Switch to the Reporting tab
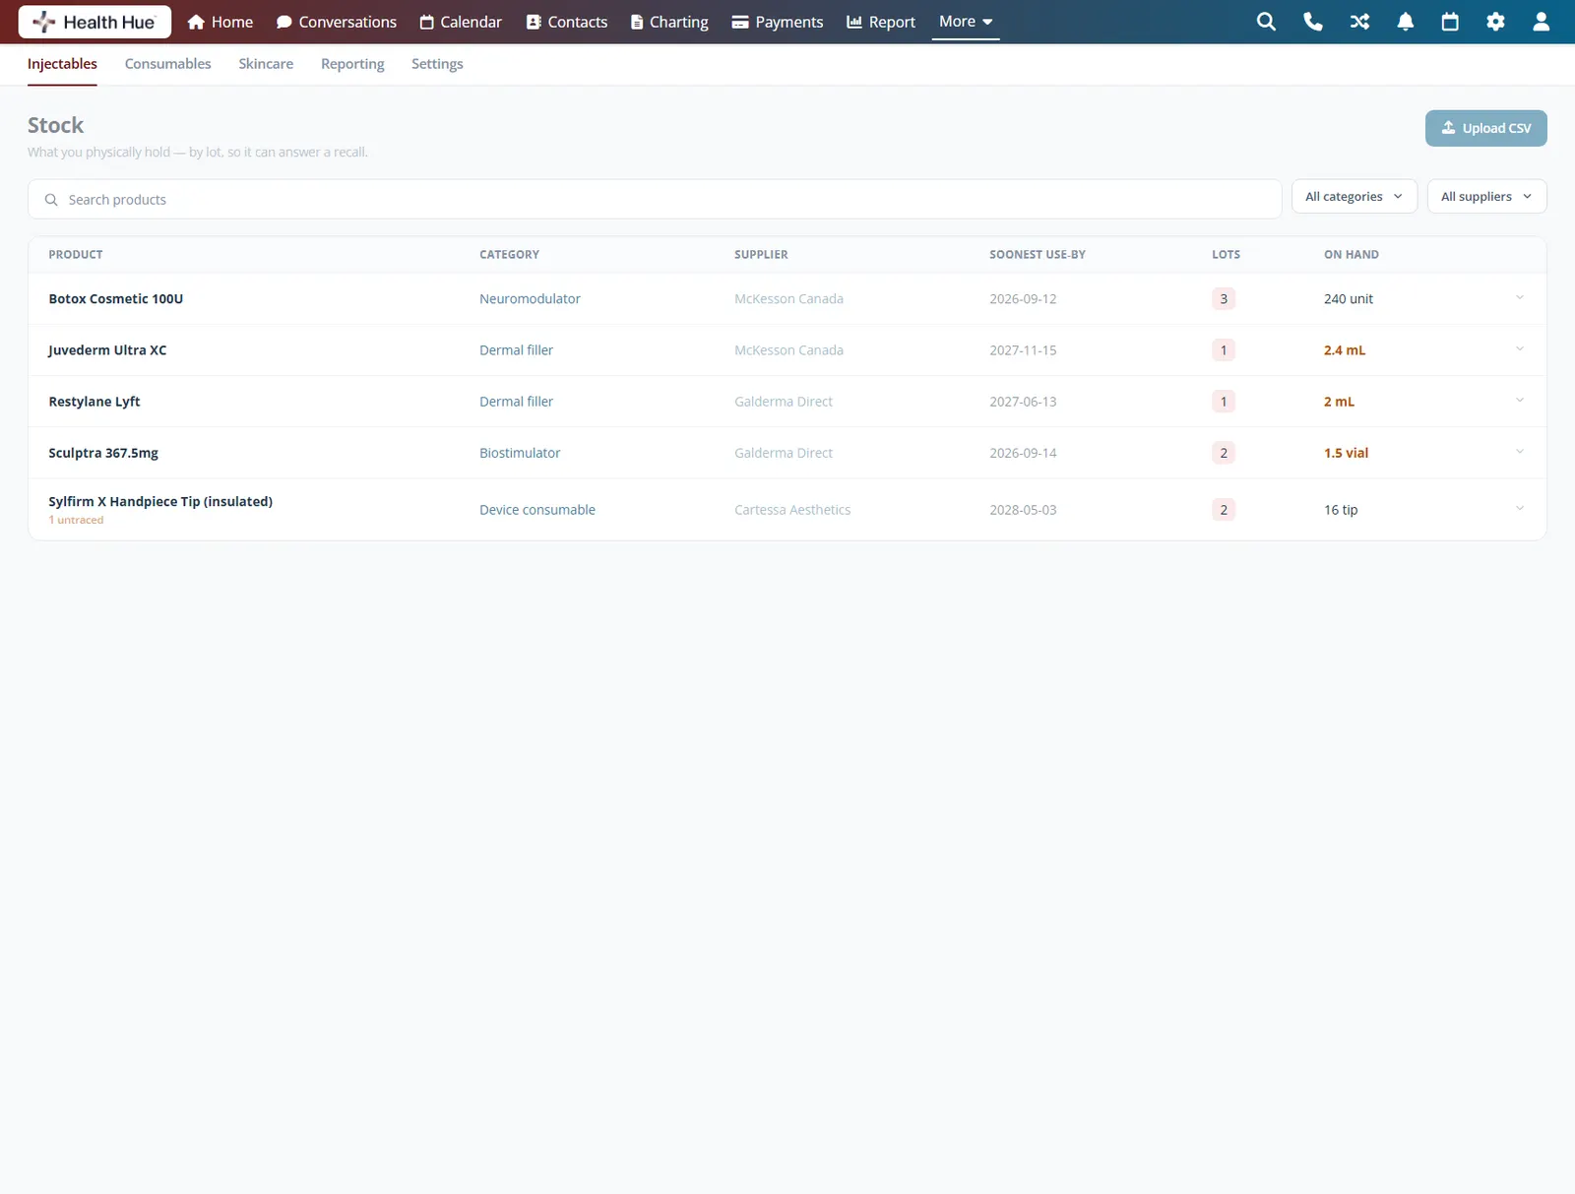Viewport: 1575px width, 1194px height. 352,64
